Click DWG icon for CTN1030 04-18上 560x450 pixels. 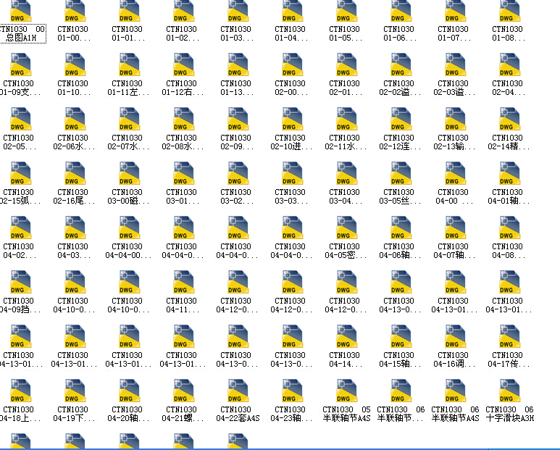(21, 391)
